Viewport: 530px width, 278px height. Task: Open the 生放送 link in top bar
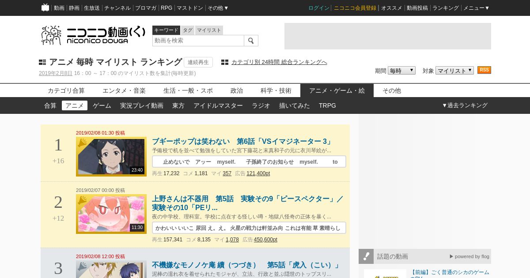tap(92, 8)
